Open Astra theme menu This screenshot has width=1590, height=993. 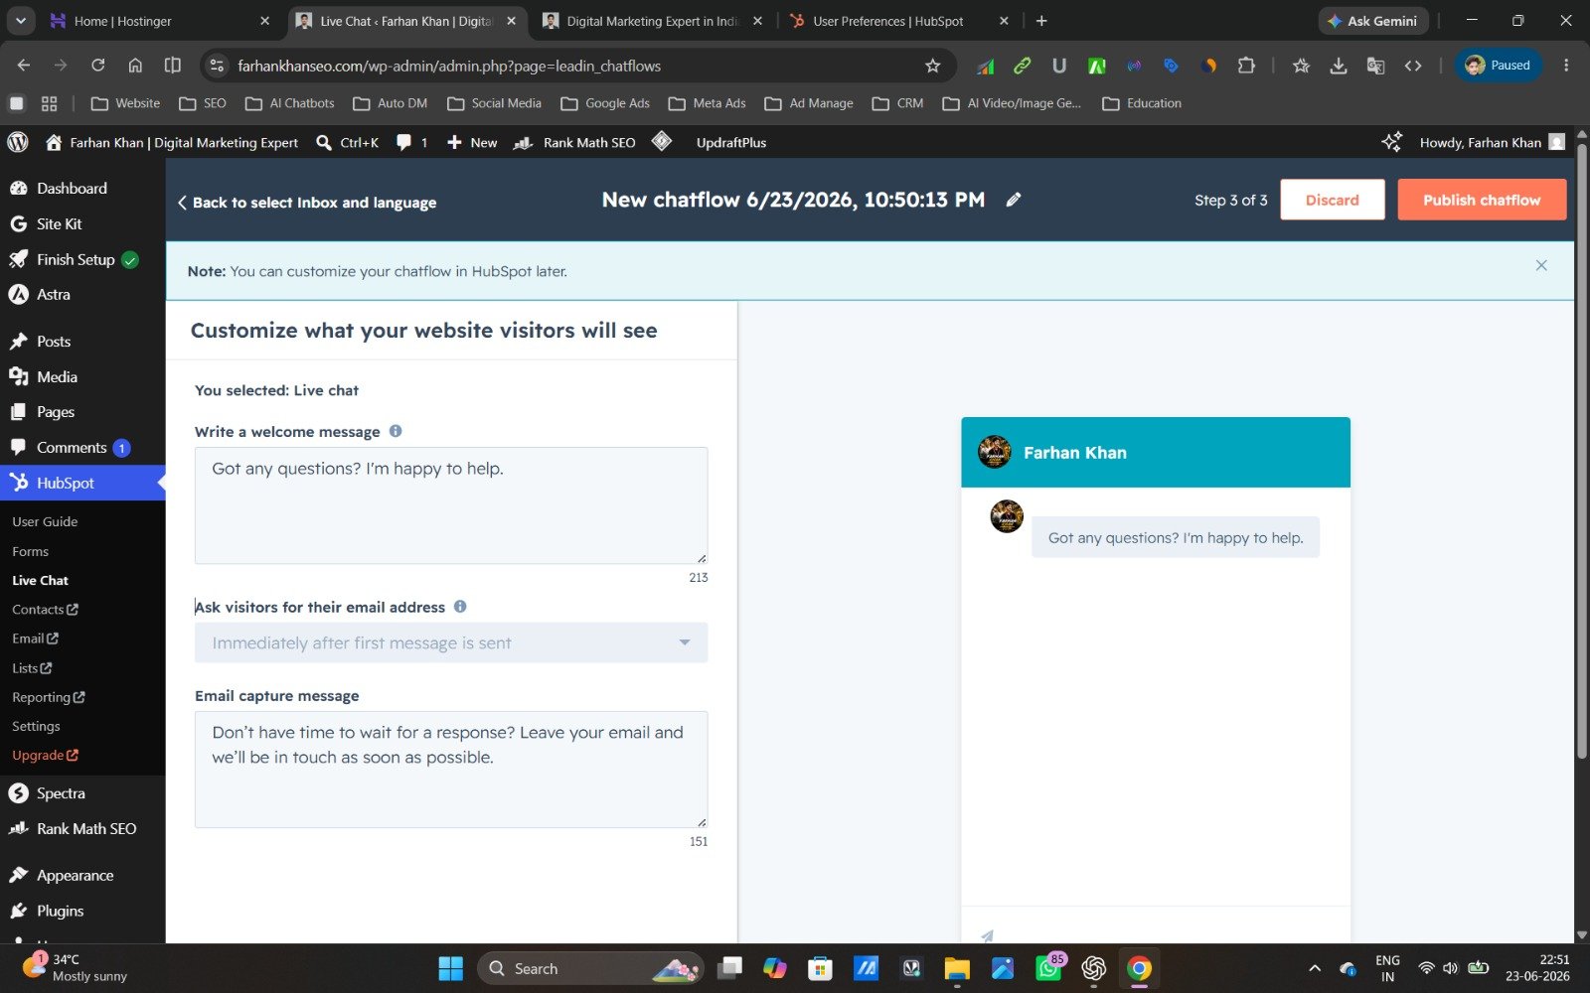(82, 294)
